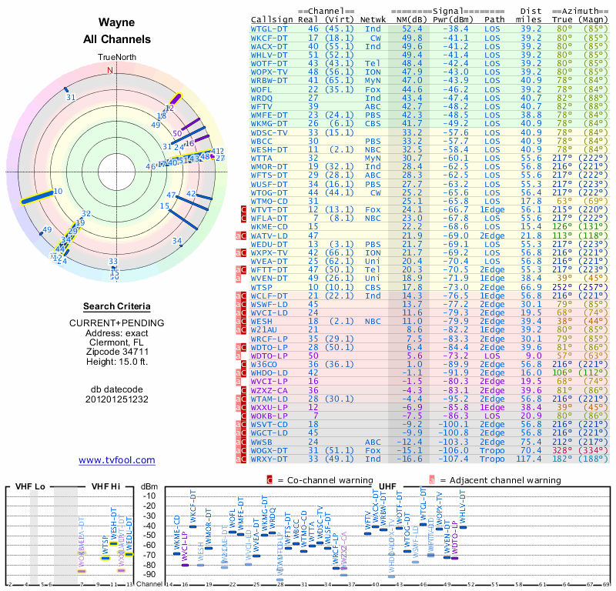This screenshot has width=616, height=591.
Task: Click the red N TrueNorth marker on radar
Action: pos(109,70)
